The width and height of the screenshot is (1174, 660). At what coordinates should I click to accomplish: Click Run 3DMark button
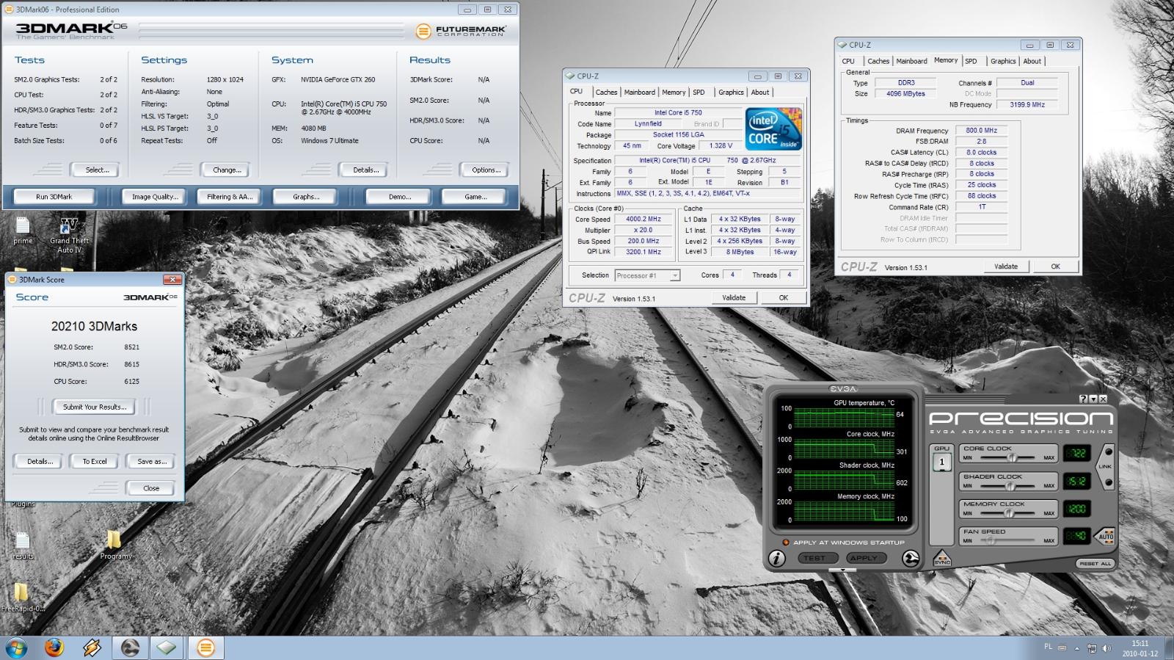(x=54, y=197)
